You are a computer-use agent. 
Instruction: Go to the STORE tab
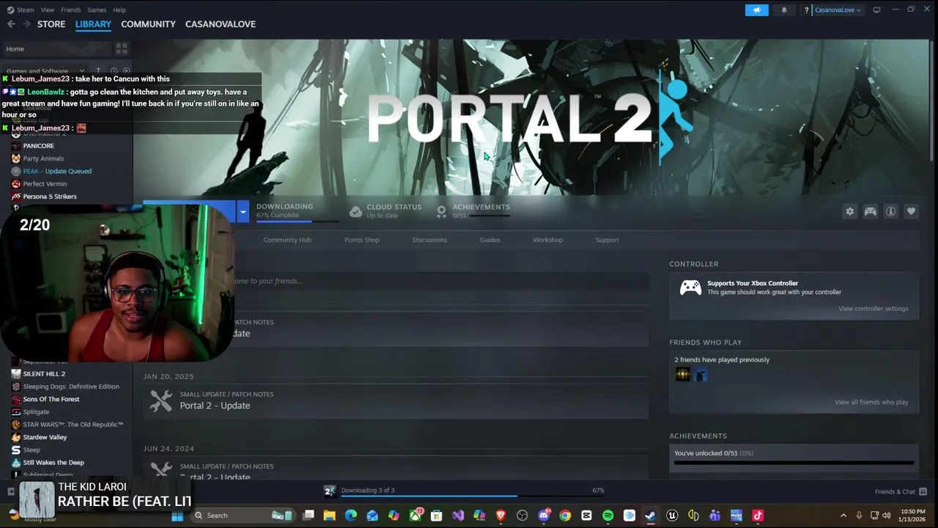(51, 24)
